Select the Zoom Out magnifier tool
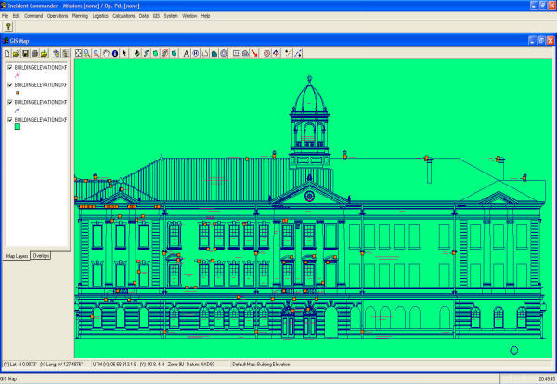 click(97, 53)
